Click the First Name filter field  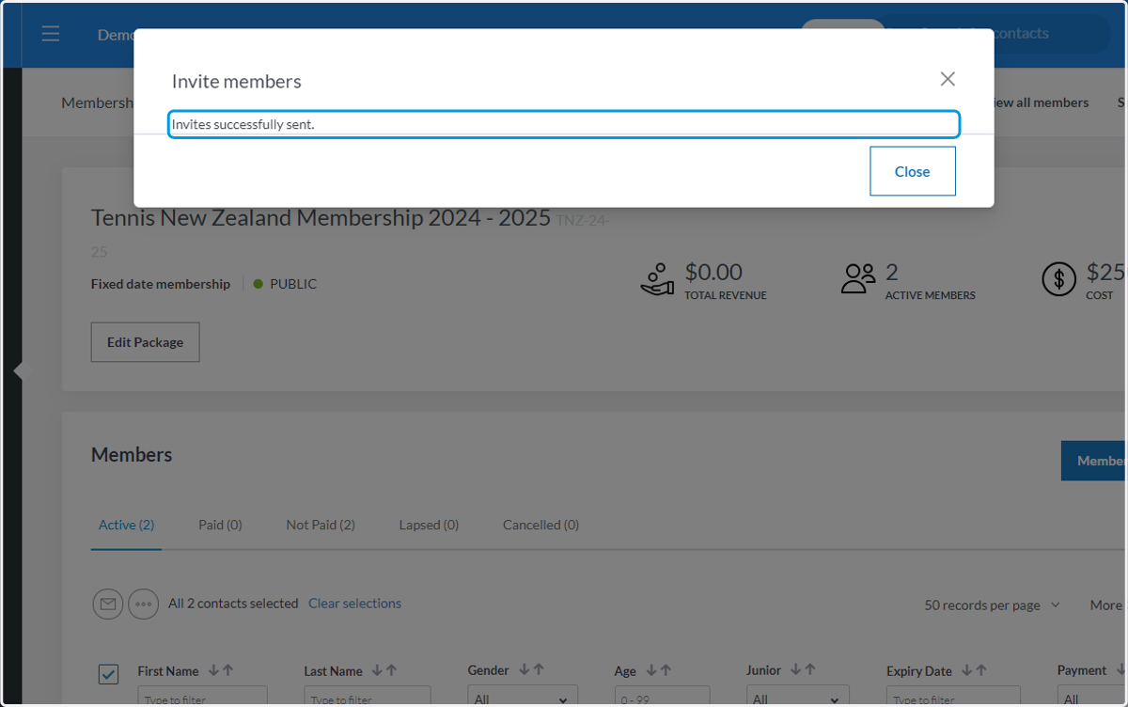coord(203,697)
